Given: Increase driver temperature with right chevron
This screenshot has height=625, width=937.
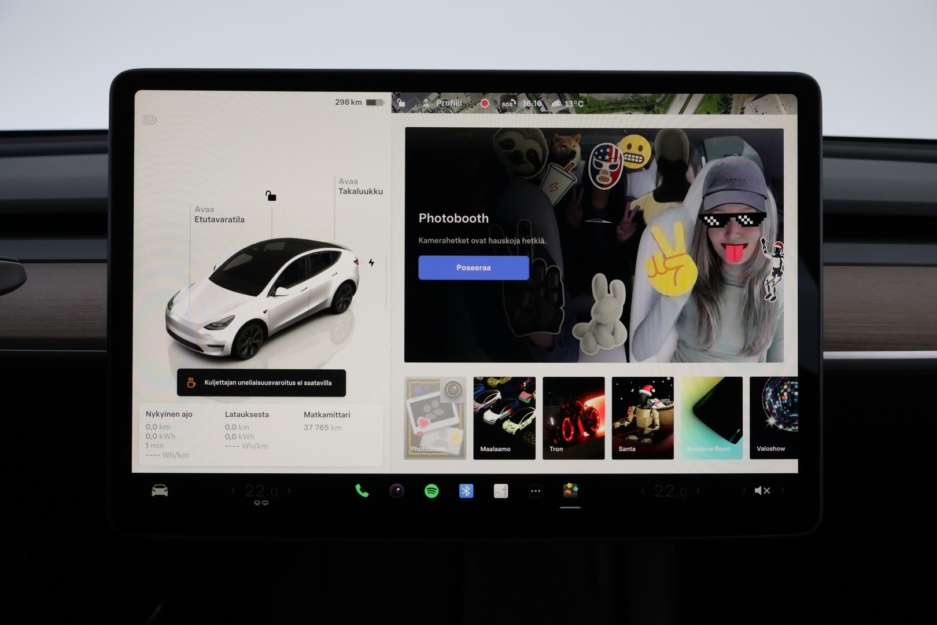Looking at the screenshot, I should pos(289,491).
